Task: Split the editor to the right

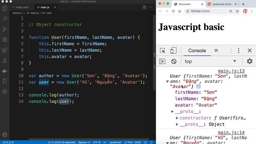Action: (x=144, y=7)
